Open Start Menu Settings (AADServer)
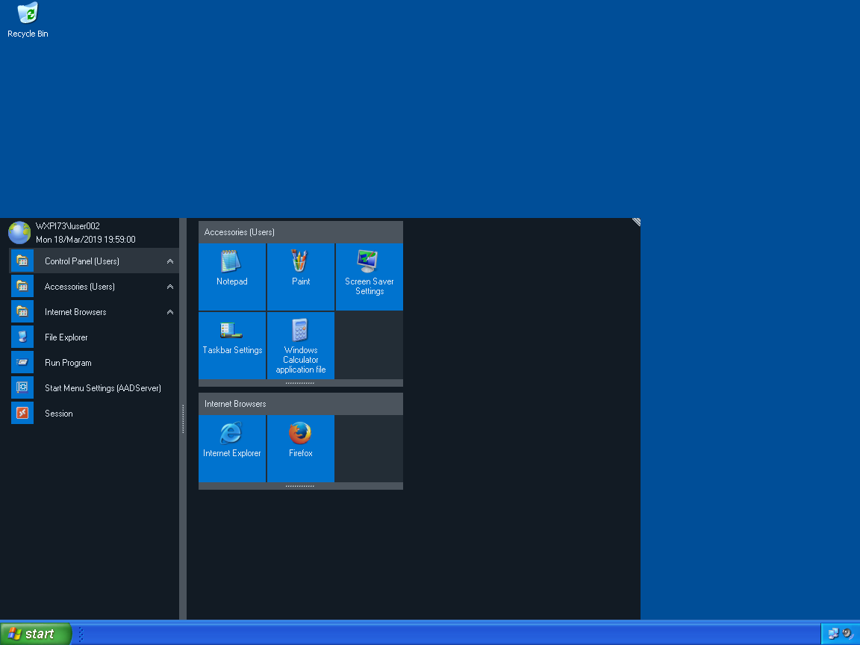The height and width of the screenshot is (645, 860). click(102, 388)
